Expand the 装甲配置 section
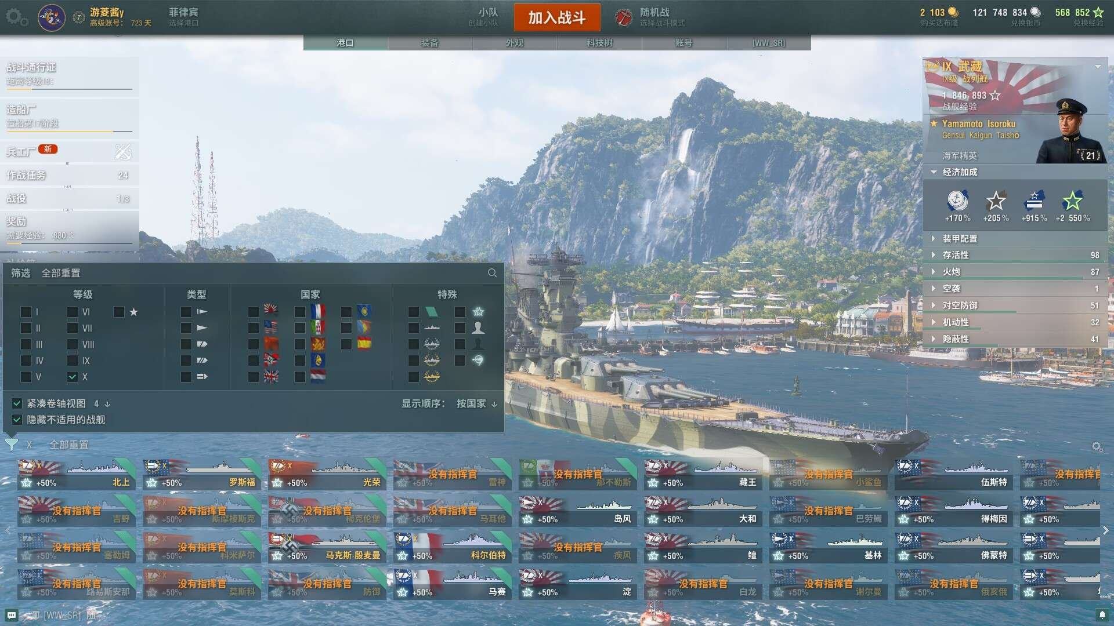The image size is (1114, 626). pos(960,239)
